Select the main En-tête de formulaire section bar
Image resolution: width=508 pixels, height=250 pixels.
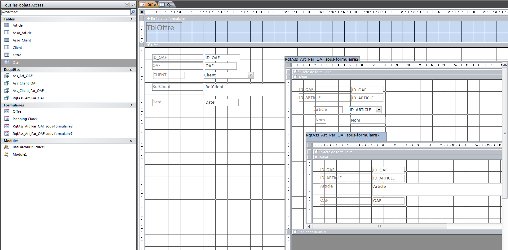tap(326, 19)
